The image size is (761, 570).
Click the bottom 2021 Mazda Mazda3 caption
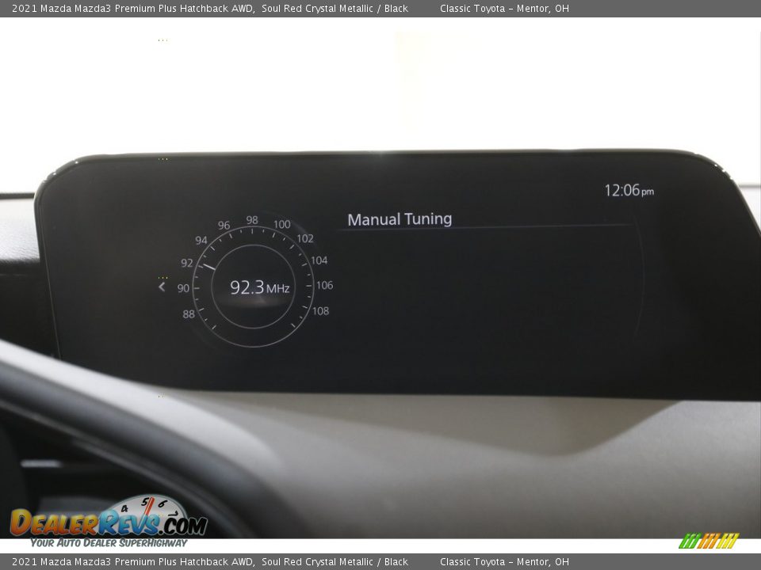pos(210,562)
